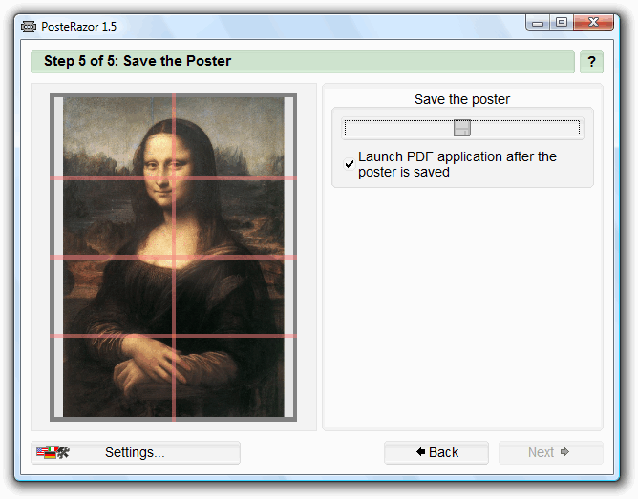Open the Settings... dialog
Screen dimensions: 638x499
tap(136, 452)
